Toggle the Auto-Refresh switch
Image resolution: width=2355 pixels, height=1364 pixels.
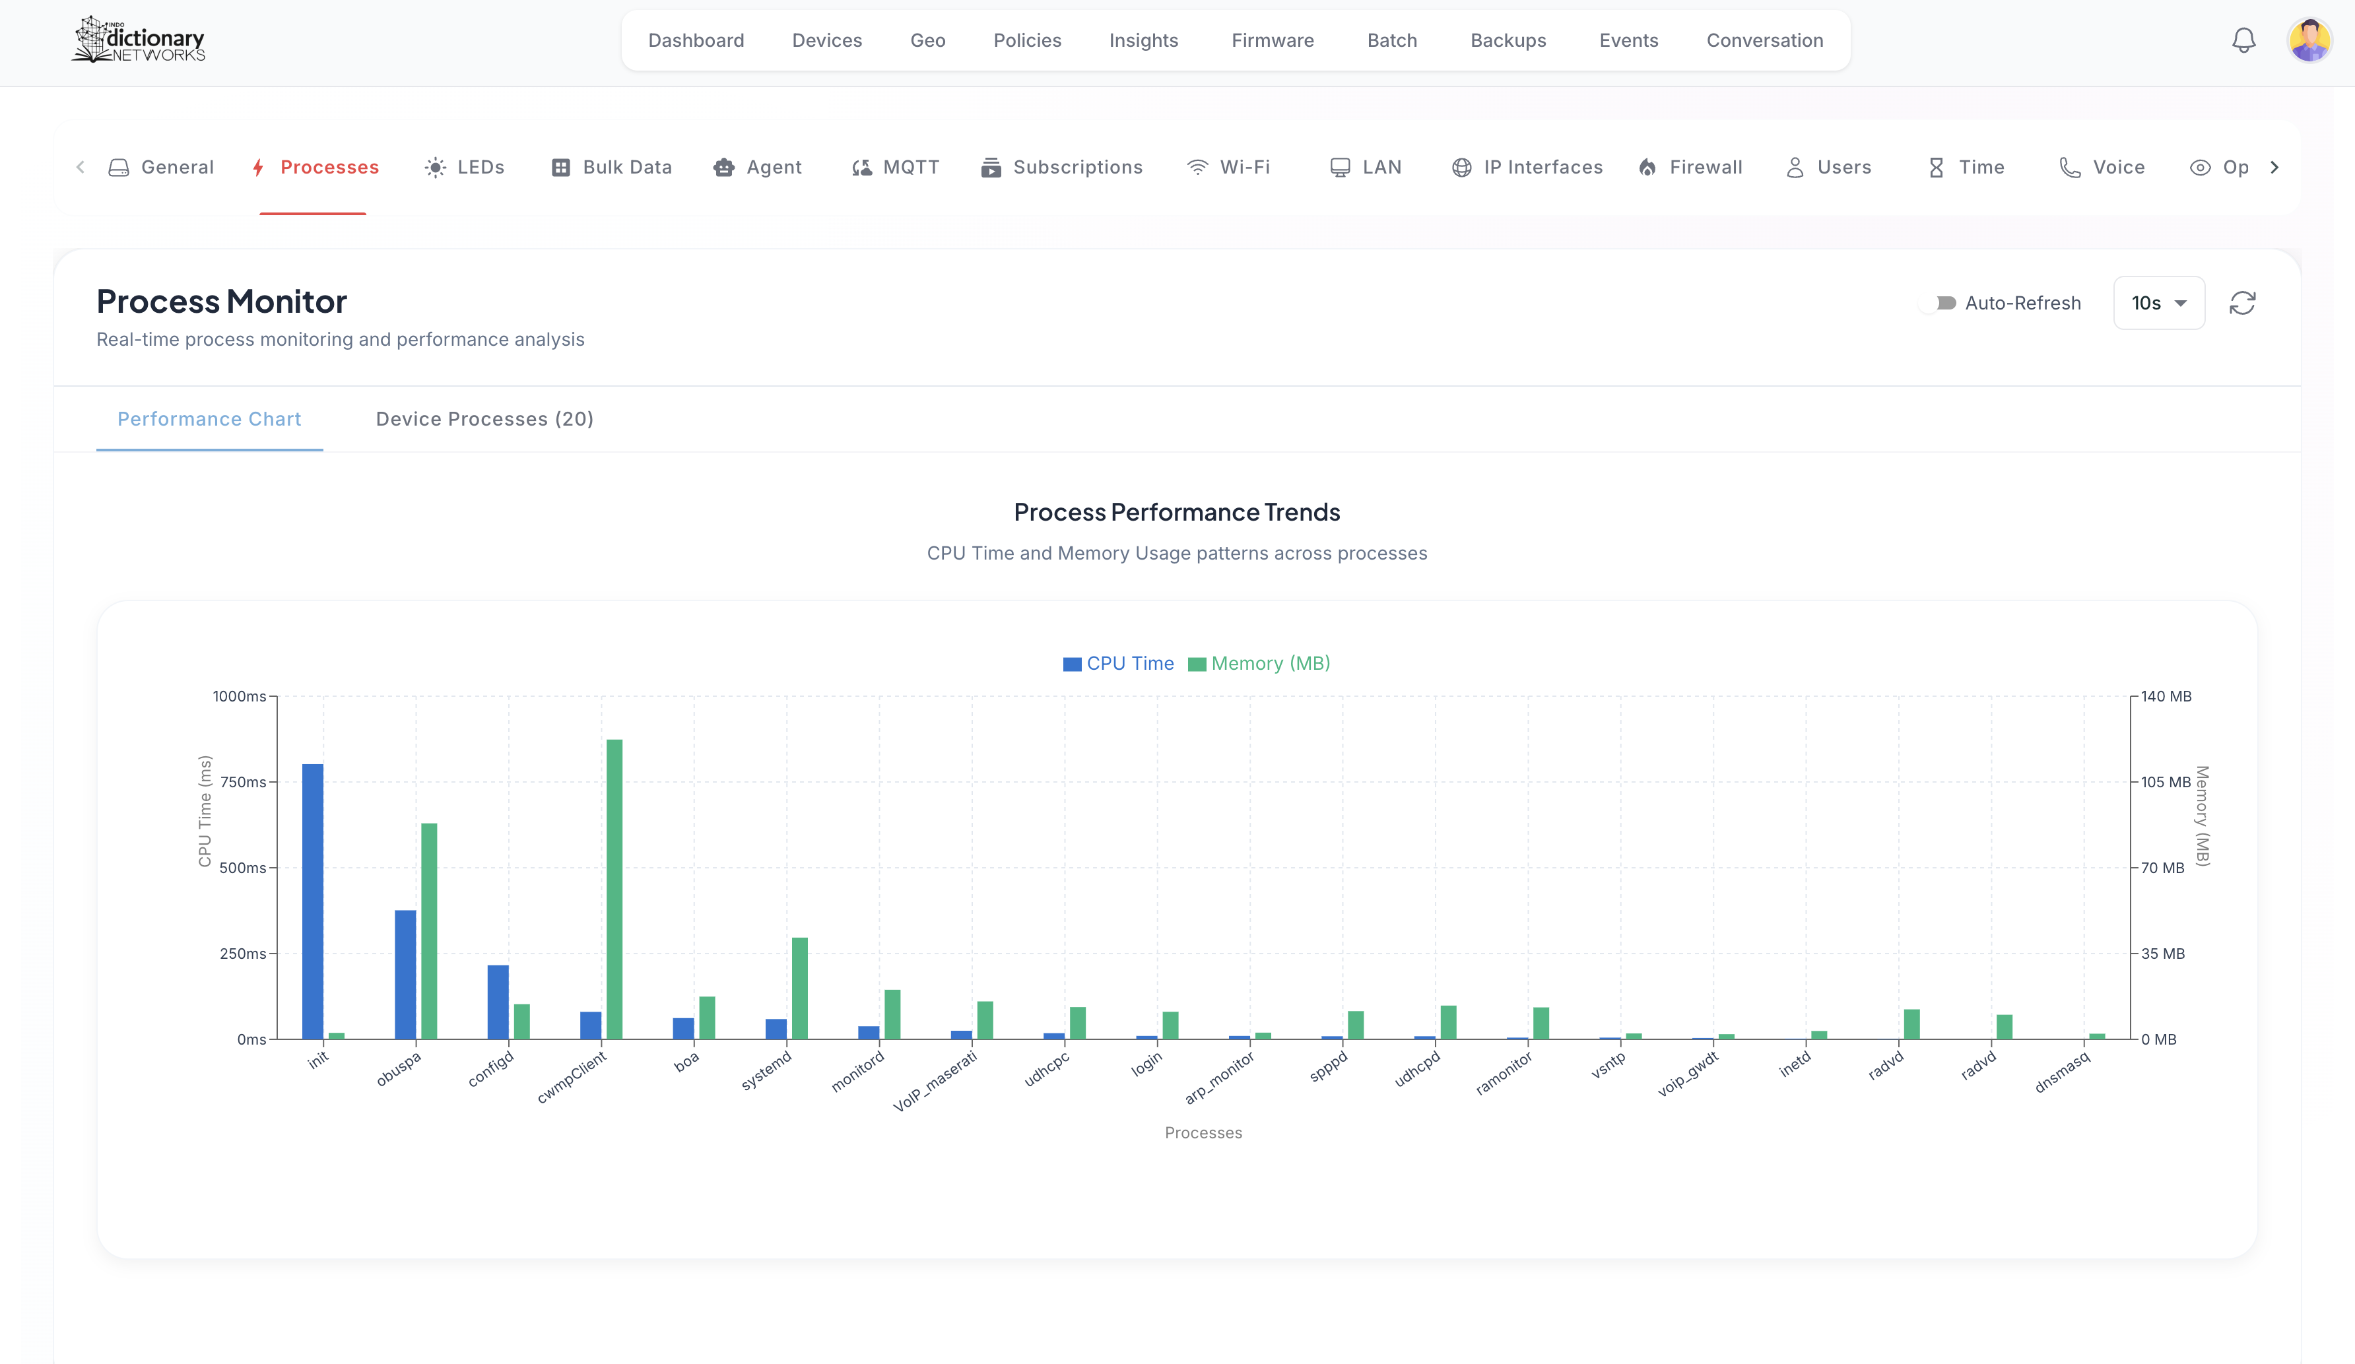[1937, 303]
